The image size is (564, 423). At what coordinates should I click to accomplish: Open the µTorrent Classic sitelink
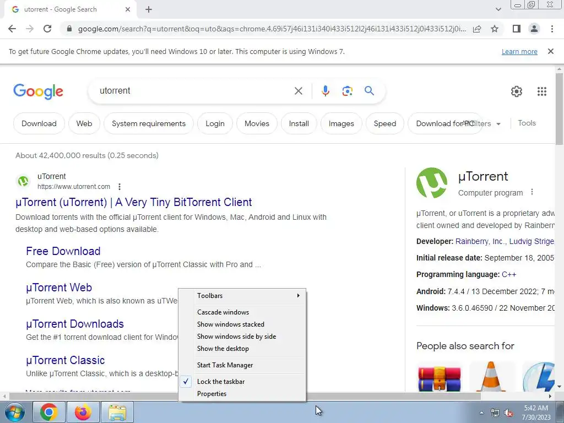pyautogui.click(x=66, y=360)
